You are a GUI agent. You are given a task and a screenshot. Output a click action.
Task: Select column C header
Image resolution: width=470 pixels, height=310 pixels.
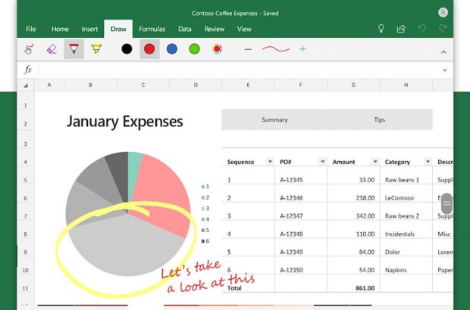[x=143, y=85]
